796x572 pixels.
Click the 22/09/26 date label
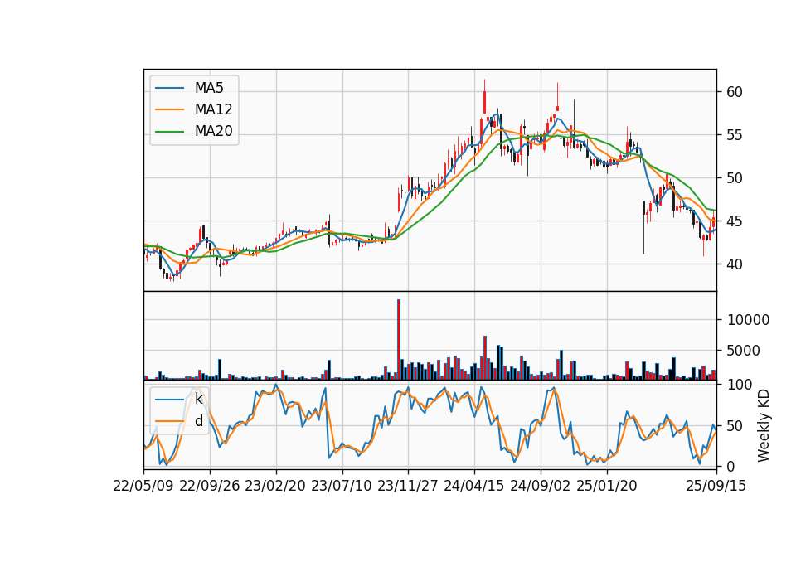tap(210, 486)
